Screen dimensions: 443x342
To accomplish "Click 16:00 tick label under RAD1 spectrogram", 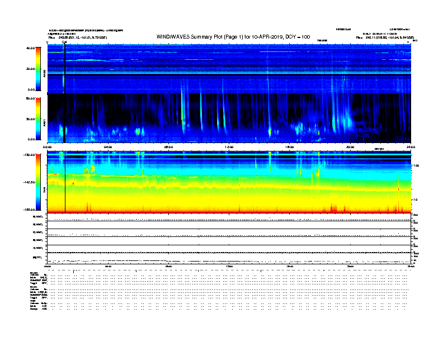I will click(290, 147).
